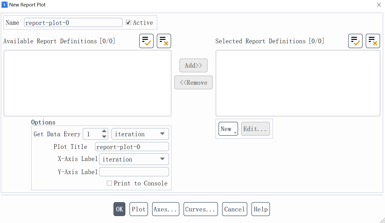This screenshot has height=223, width=385.
Task: Enable Print to Console
Action: [x=109, y=183]
